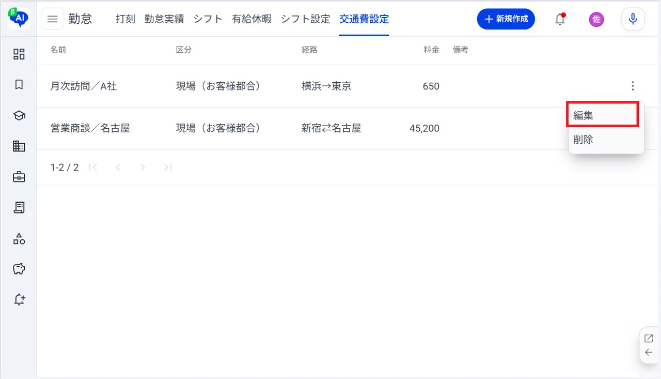The image size is (661, 379).
Task: Click the AI logo icon
Action: tap(19, 19)
